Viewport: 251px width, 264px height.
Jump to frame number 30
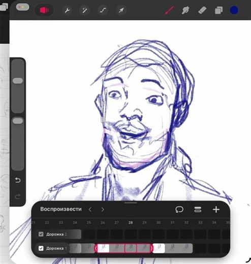[159, 222]
